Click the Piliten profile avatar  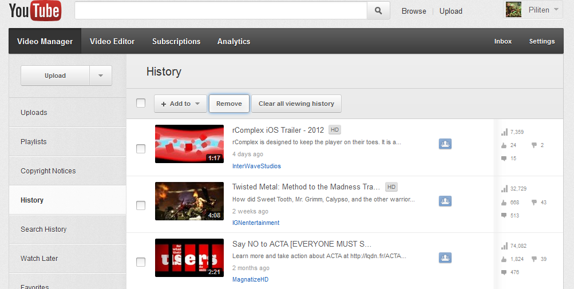tap(513, 10)
